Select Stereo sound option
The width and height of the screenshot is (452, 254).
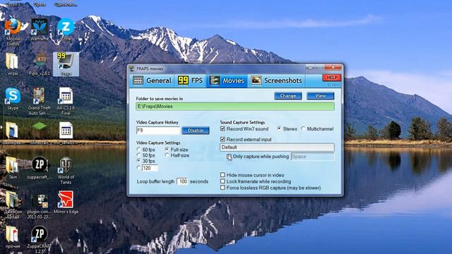pos(279,128)
